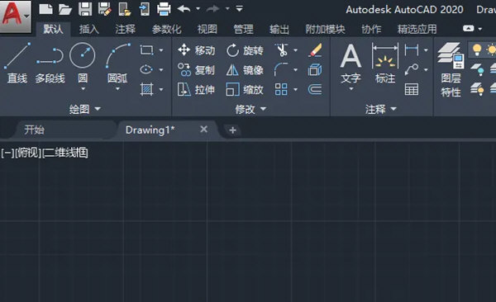Switch to the Output (输出) tab
Viewport: 496px width, 302px height.
point(279,30)
